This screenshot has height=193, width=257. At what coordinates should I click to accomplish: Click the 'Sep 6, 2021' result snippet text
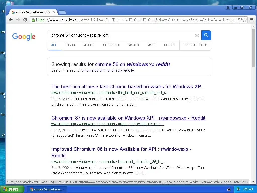[x=127, y=170]
